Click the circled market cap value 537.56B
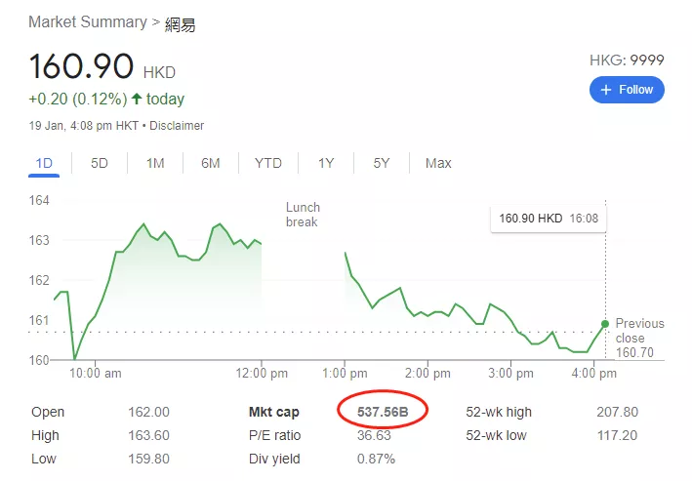This screenshot has width=692, height=481. pos(383,412)
